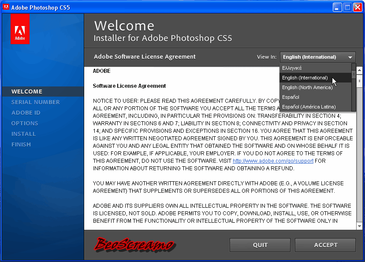
Task: Click the SERIAL NUMBER step in the sidebar
Action: tap(36, 102)
